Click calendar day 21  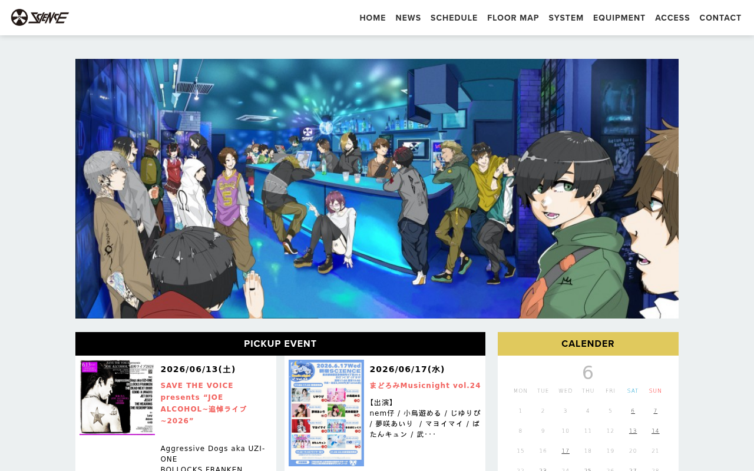click(655, 451)
